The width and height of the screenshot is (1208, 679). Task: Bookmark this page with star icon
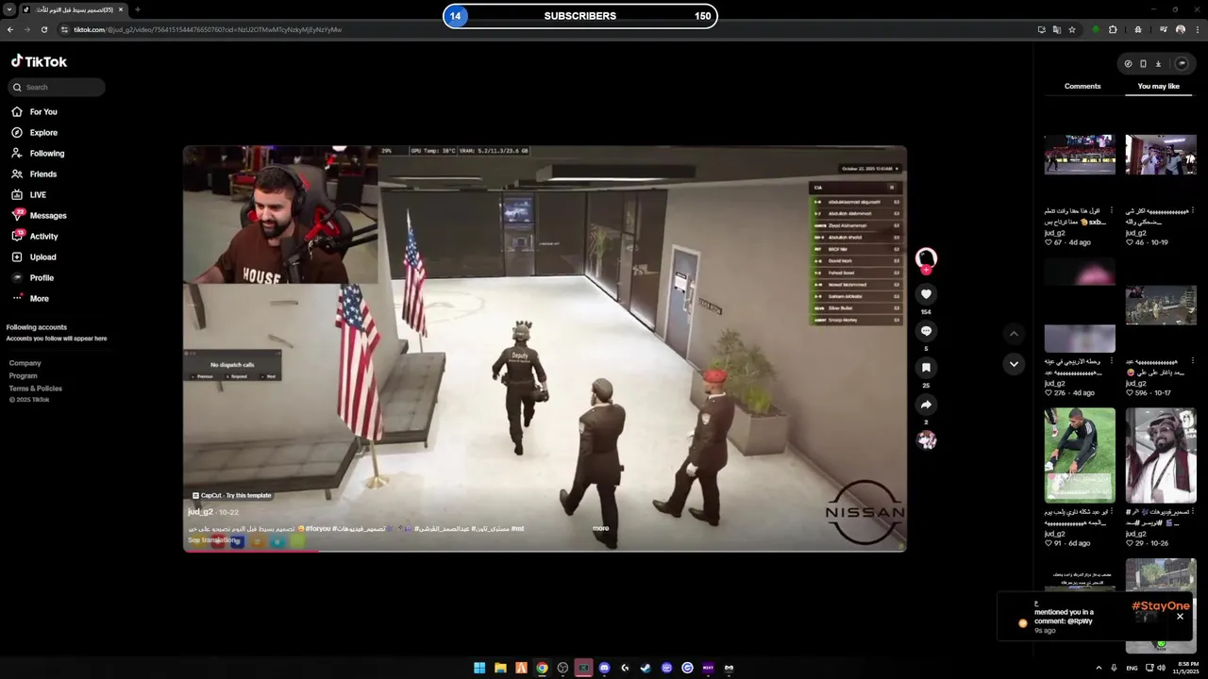[1072, 29]
